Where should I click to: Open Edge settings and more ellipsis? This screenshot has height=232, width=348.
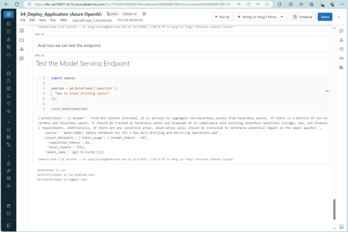point(342,4)
